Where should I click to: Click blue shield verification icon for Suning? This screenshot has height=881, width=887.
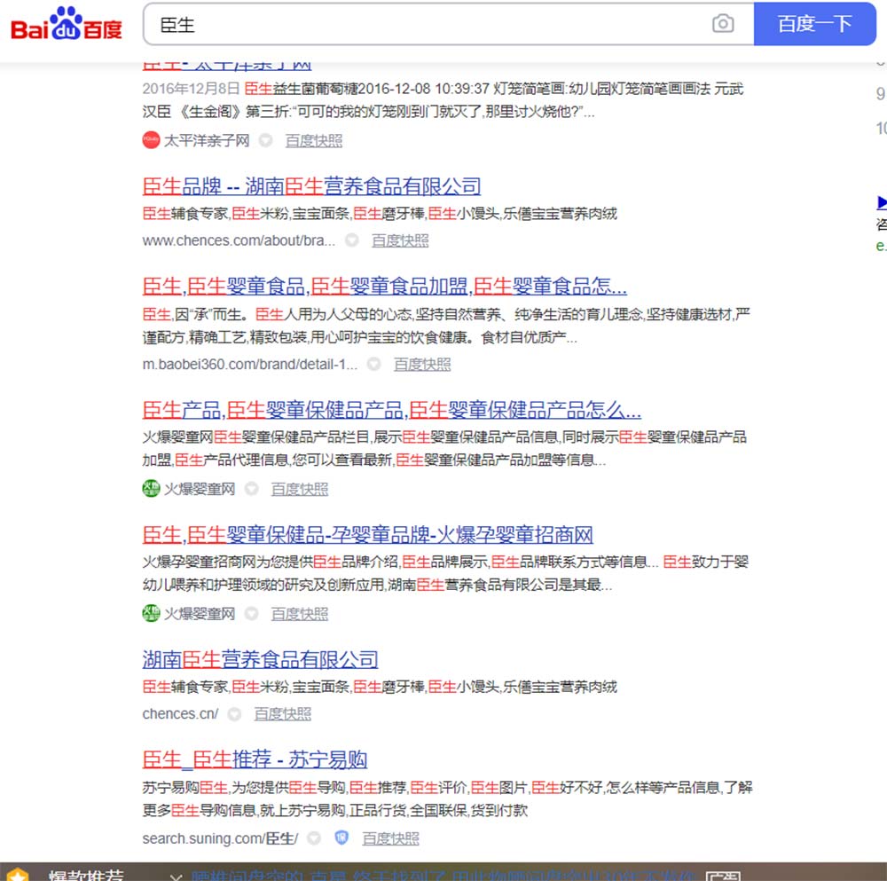click(341, 838)
